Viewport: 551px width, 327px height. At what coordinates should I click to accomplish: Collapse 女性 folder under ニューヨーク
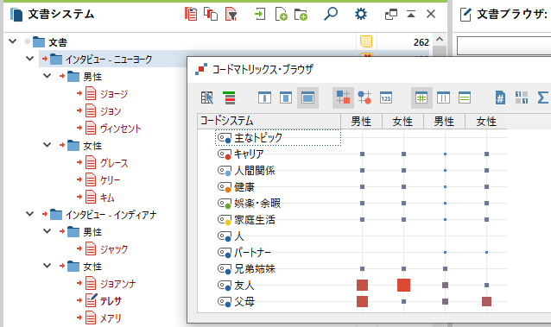point(47,145)
